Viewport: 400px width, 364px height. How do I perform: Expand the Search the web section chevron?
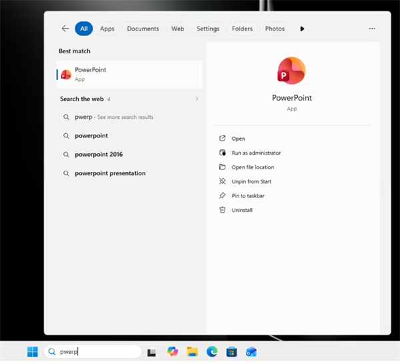[x=197, y=99]
